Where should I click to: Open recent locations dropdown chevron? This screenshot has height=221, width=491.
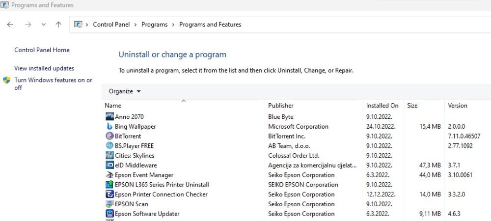click(44, 25)
